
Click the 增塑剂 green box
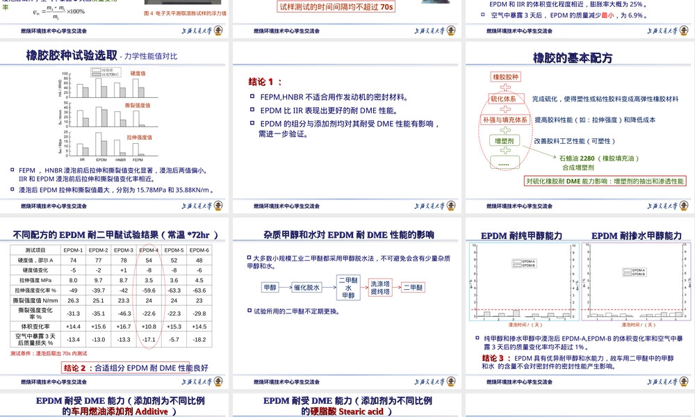pos(505,141)
